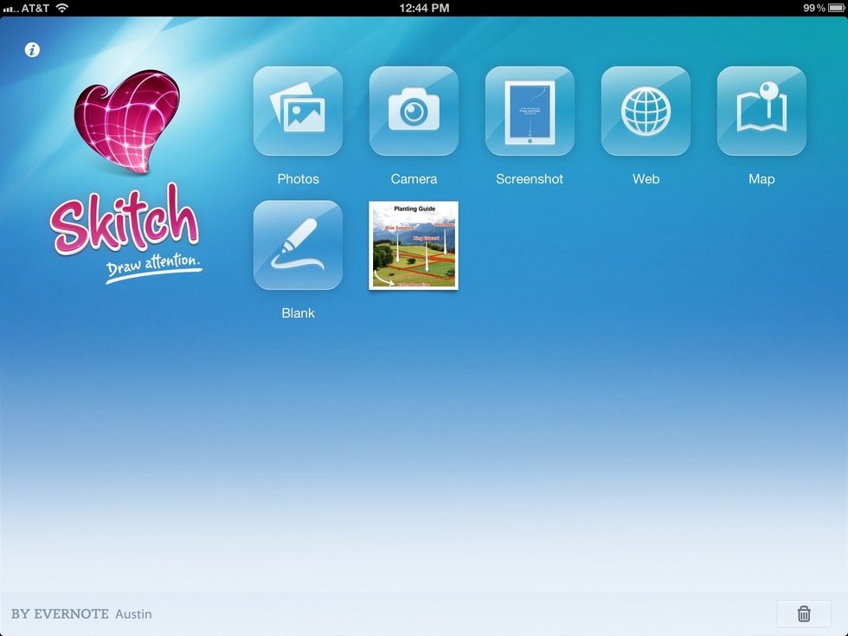The width and height of the screenshot is (848, 636).
Task: Click the trash can delete button
Action: click(x=804, y=614)
